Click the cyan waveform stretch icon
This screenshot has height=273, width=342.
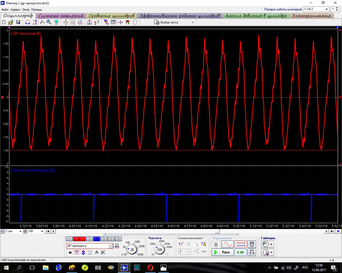pyautogui.click(x=56, y=22)
